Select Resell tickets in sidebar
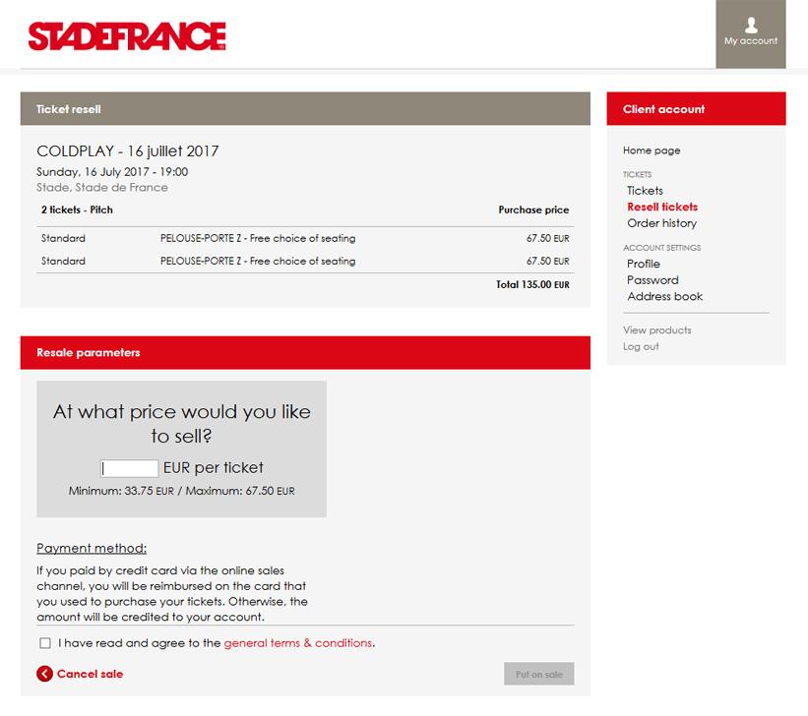The height and width of the screenshot is (716, 808). pos(662,208)
